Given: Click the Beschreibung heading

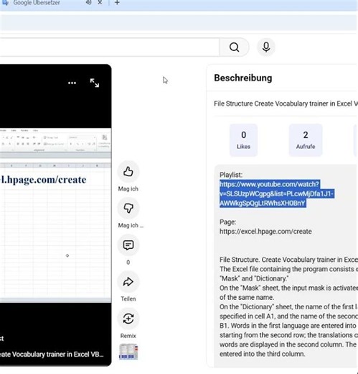Looking at the screenshot, I should (243, 78).
